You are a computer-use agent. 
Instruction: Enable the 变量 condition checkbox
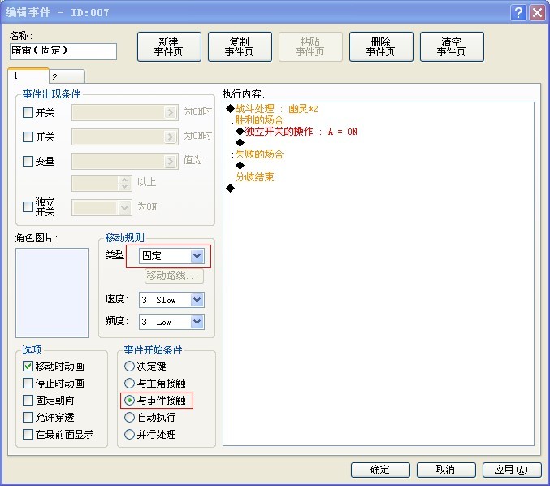point(28,161)
